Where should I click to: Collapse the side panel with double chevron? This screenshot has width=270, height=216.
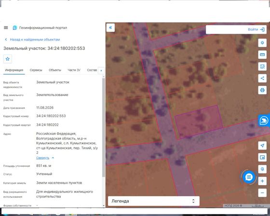click(x=110, y=27)
